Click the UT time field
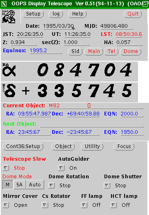Image resolution: width=149 pixels, height=215 pixels. coord(78,34)
